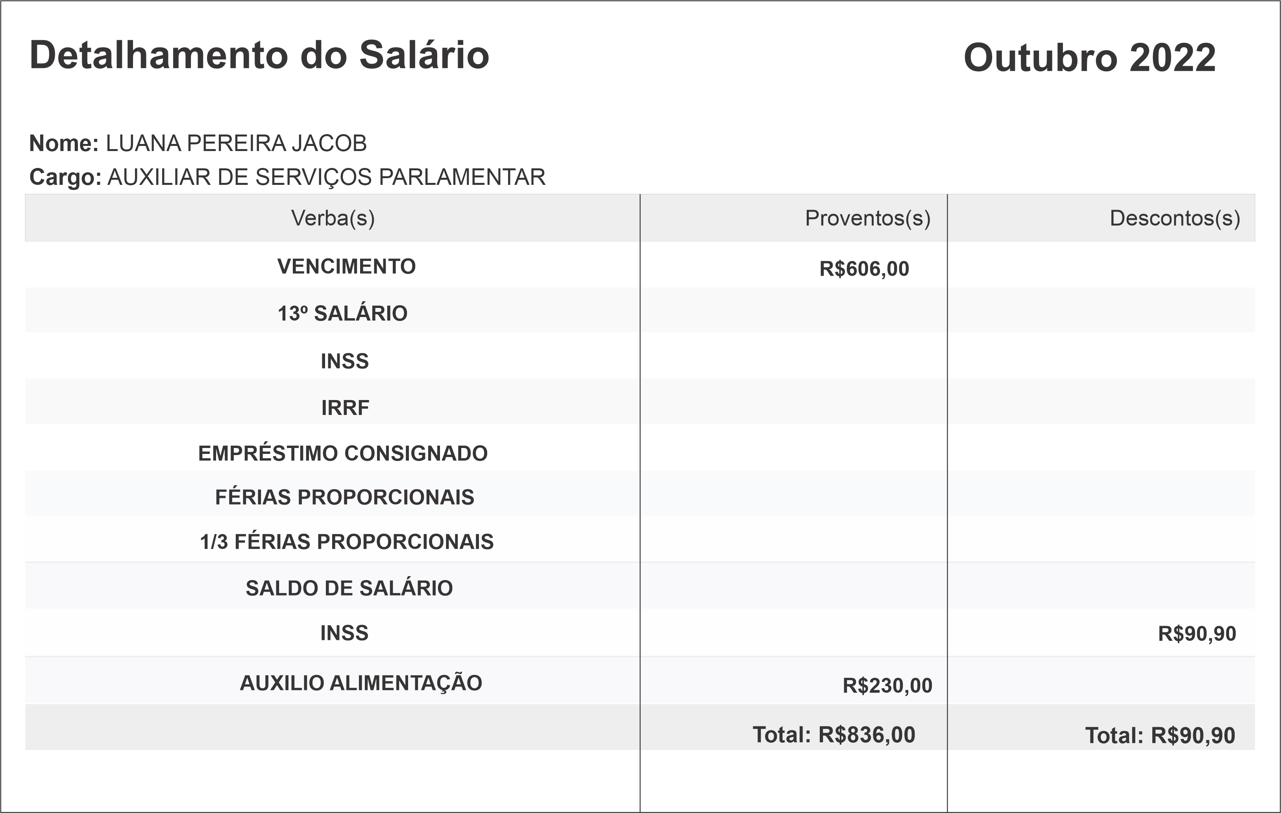Select the employee name LUANA PEREIRA JACOB
Screen dimensions: 1281x813
pyautogui.click(x=236, y=144)
